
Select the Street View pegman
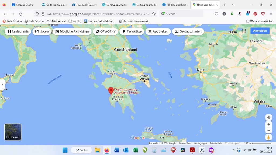click(268, 138)
